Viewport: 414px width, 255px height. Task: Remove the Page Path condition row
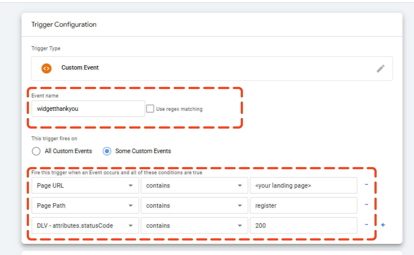point(366,205)
